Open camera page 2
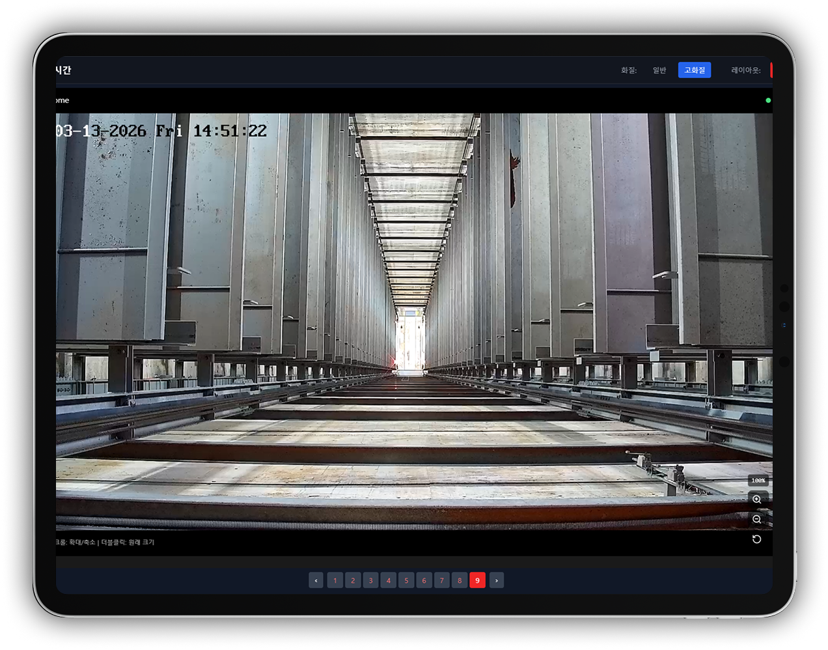Viewport: 828px width, 650px height. click(353, 580)
